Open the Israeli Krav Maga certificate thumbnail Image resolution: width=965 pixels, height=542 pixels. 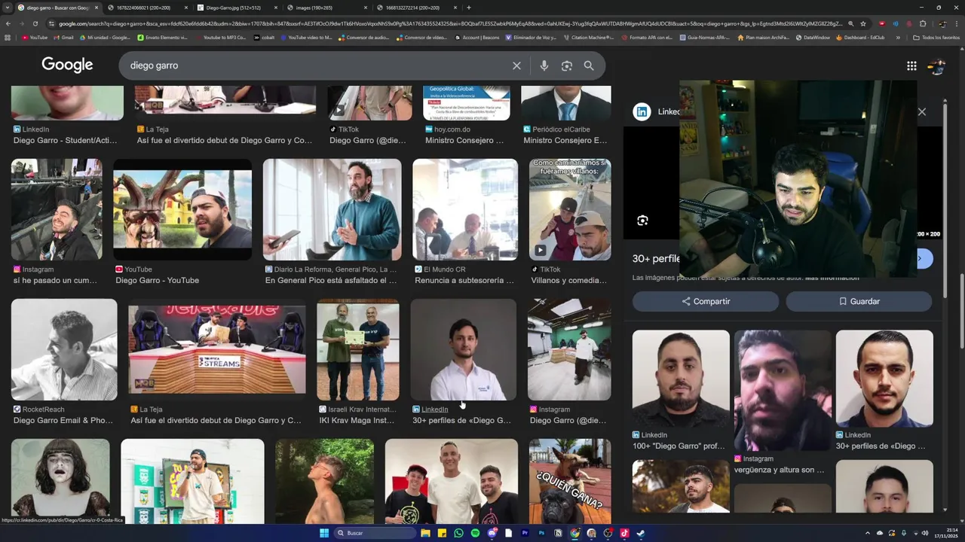point(358,349)
